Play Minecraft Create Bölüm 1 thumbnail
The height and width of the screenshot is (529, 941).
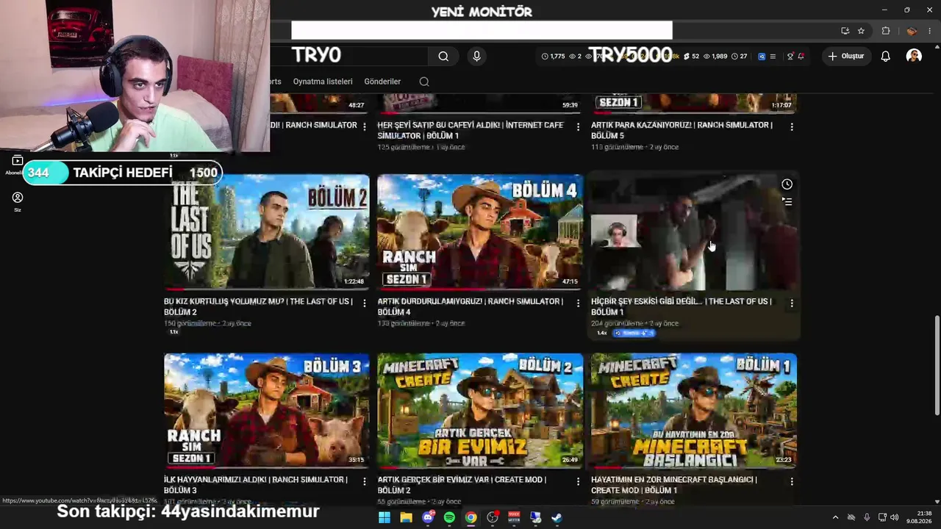[x=694, y=411]
